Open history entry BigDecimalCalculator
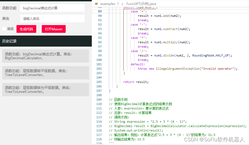The image size is (249, 145). click(46, 56)
